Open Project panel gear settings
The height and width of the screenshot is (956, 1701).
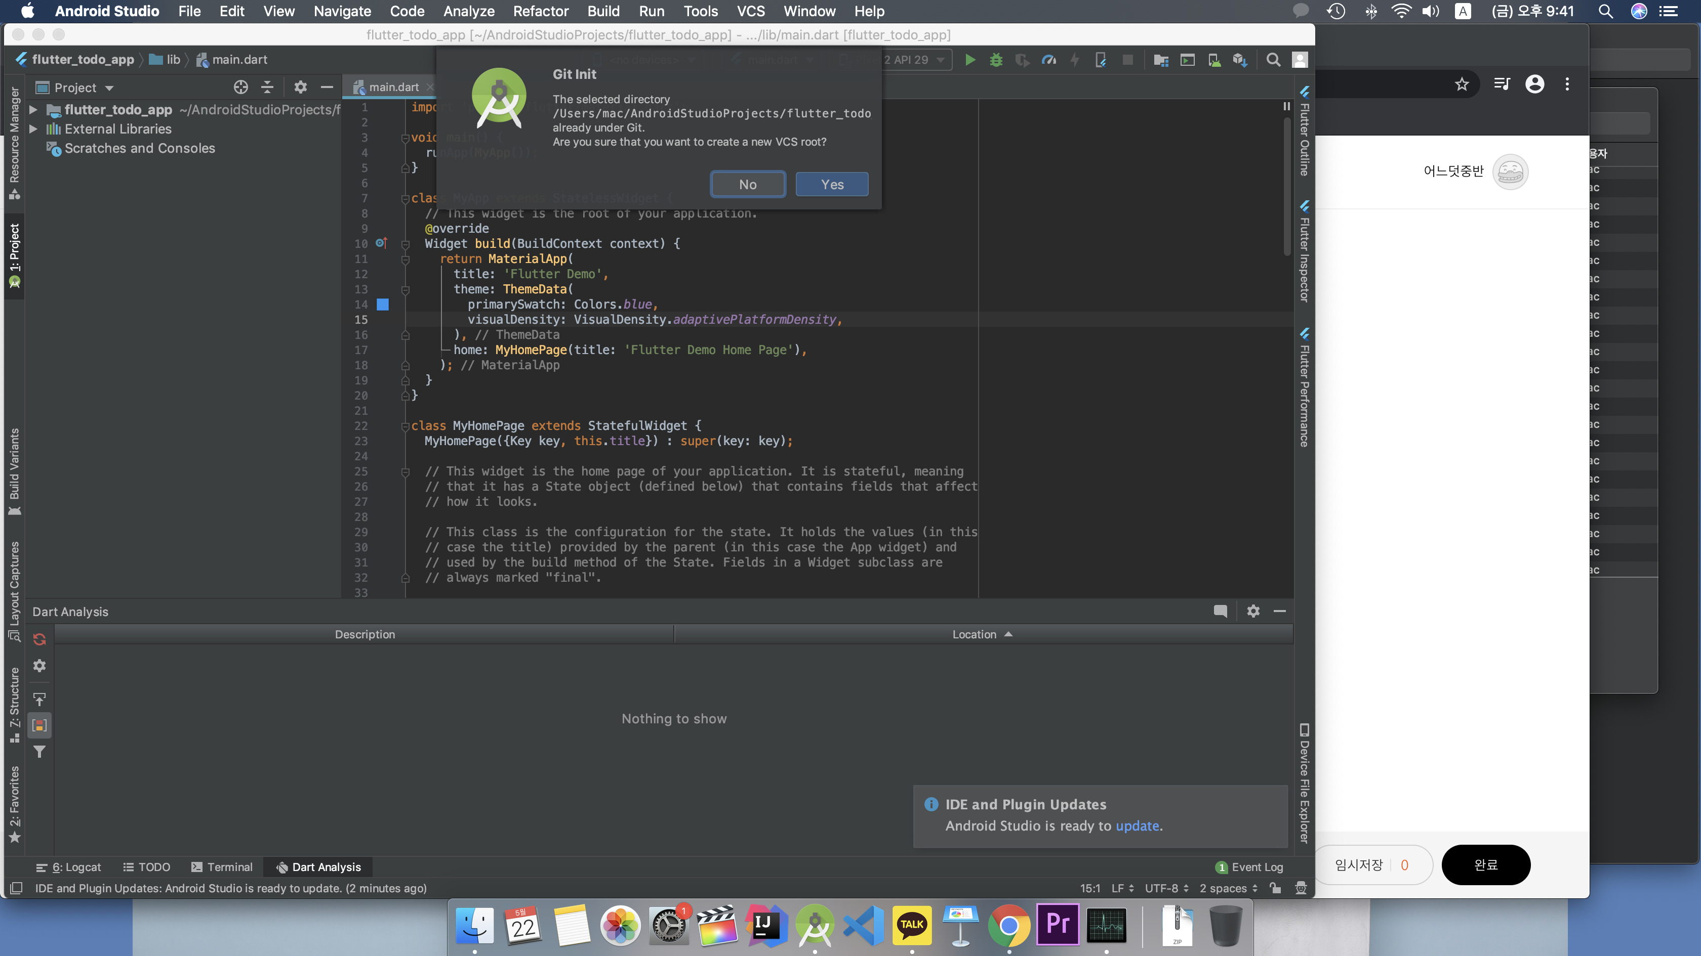point(300,87)
